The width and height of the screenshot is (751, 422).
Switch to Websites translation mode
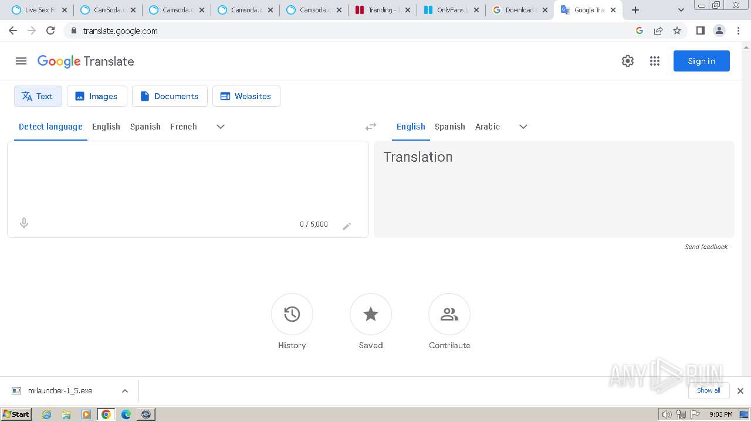(x=246, y=96)
